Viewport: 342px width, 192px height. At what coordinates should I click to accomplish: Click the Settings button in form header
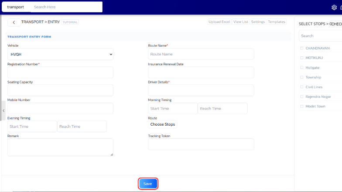click(258, 22)
